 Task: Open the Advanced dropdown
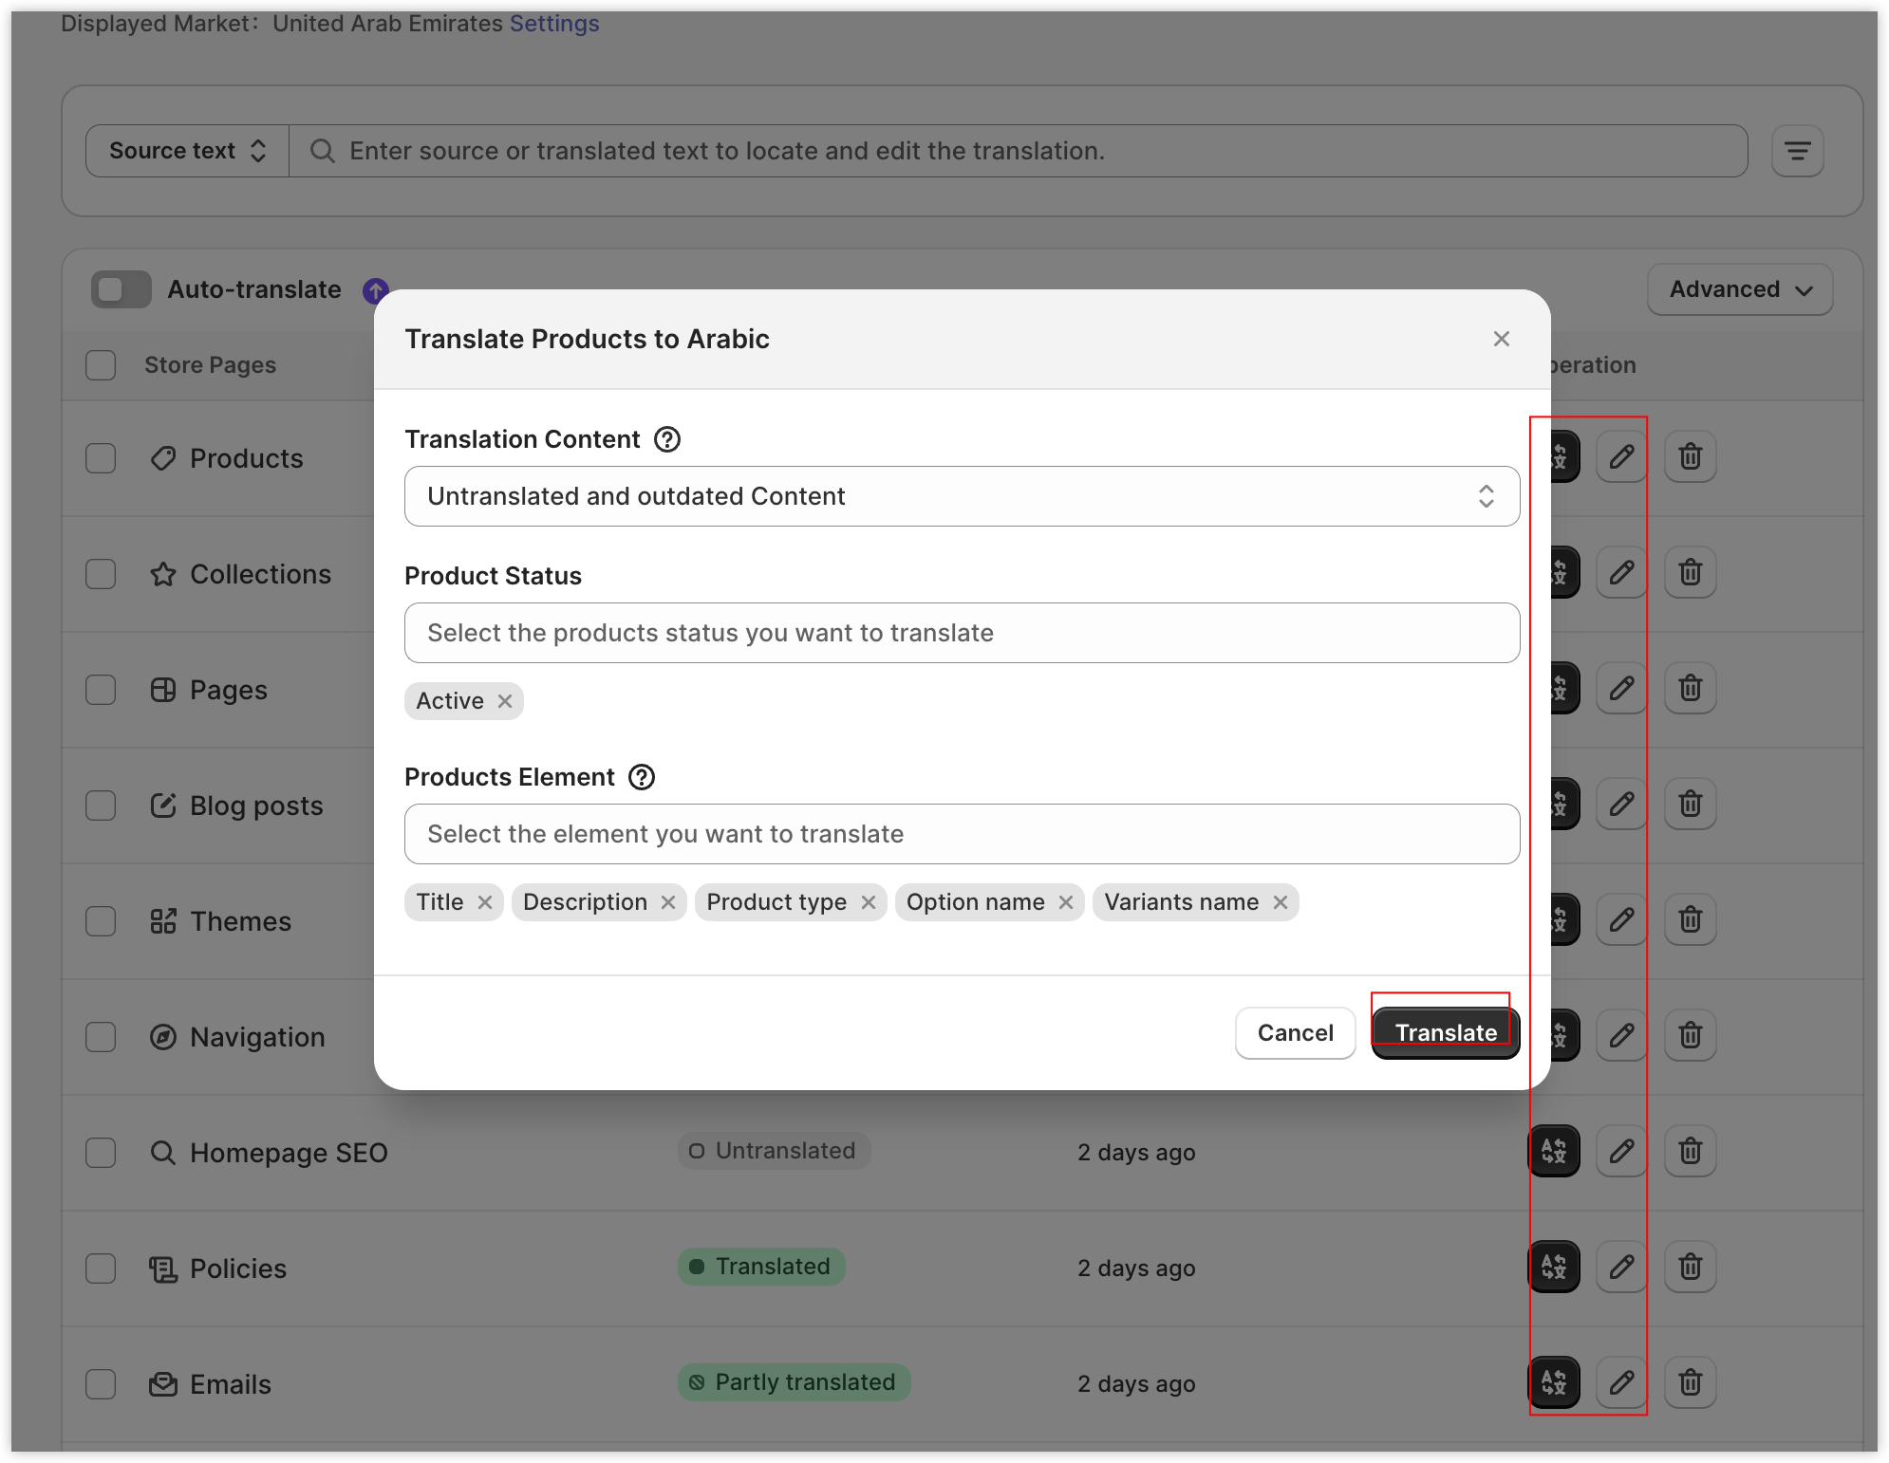click(x=1740, y=289)
